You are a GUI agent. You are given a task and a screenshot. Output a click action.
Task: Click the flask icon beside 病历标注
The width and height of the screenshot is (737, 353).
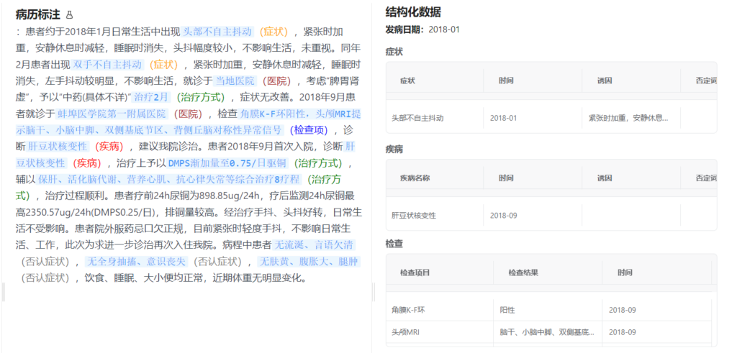click(x=69, y=14)
